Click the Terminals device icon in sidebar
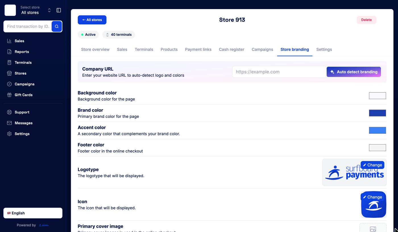This screenshot has height=232, width=398. click(9, 62)
